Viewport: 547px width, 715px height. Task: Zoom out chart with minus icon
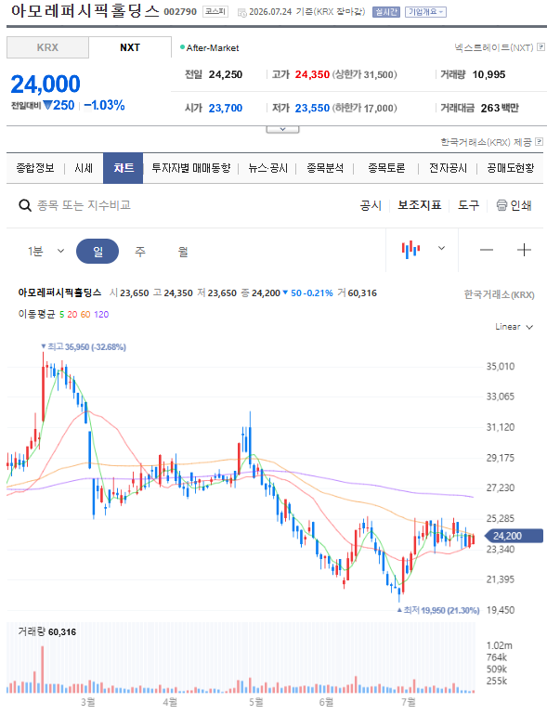click(487, 250)
